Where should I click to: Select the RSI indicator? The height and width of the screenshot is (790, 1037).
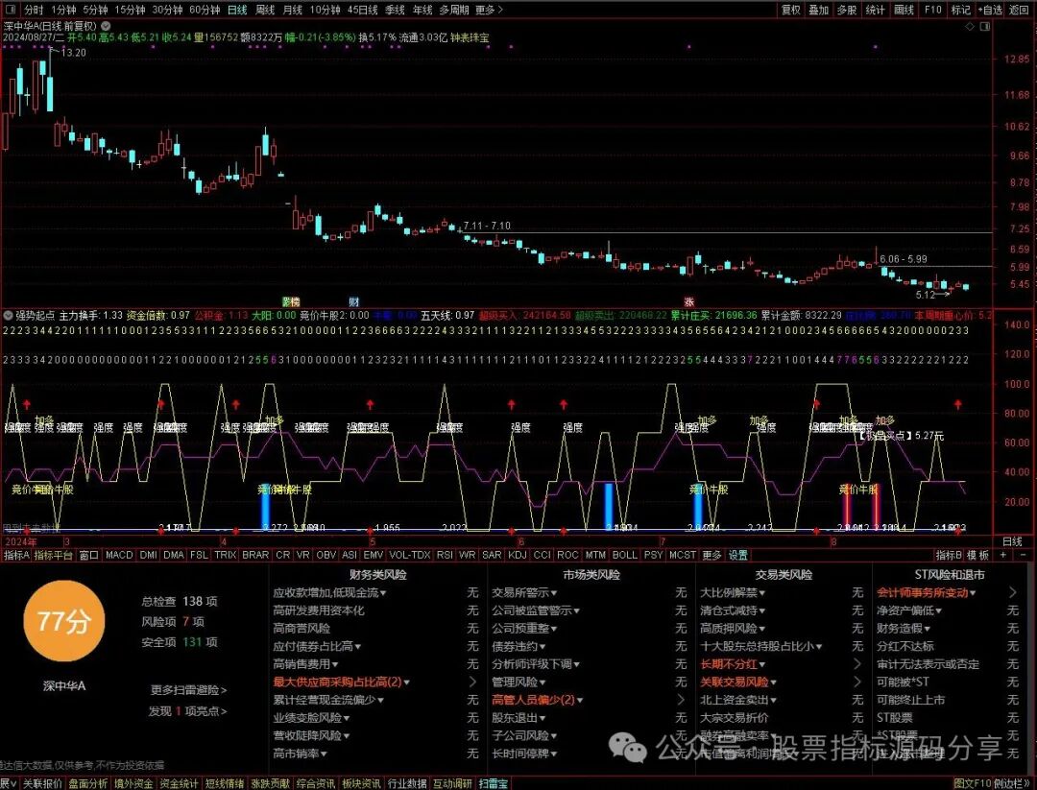(x=445, y=556)
